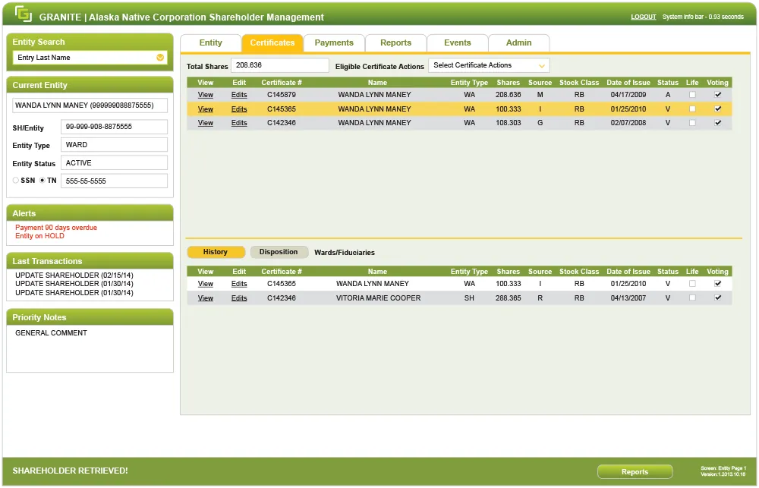This screenshot has height=488, width=759.
Task: Switch to the Events tab
Action: click(457, 43)
